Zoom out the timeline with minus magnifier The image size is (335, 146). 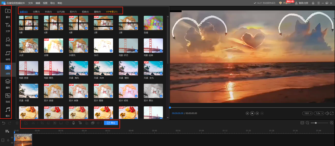tap(307, 123)
